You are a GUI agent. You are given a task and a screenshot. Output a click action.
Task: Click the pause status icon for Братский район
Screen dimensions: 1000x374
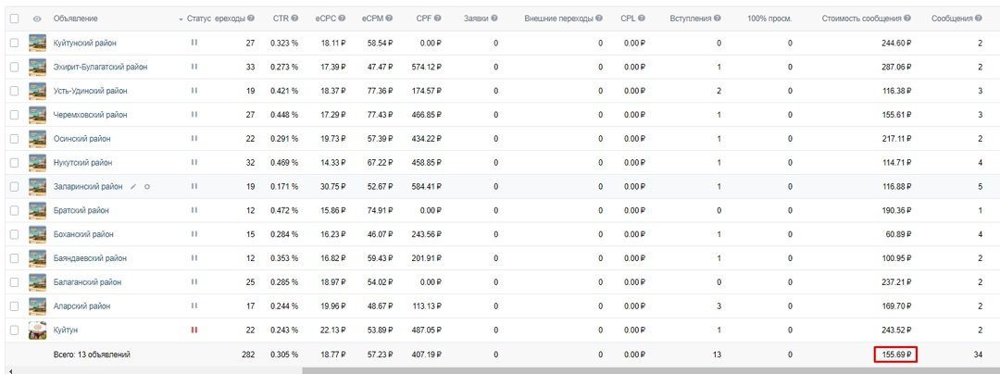[194, 210]
